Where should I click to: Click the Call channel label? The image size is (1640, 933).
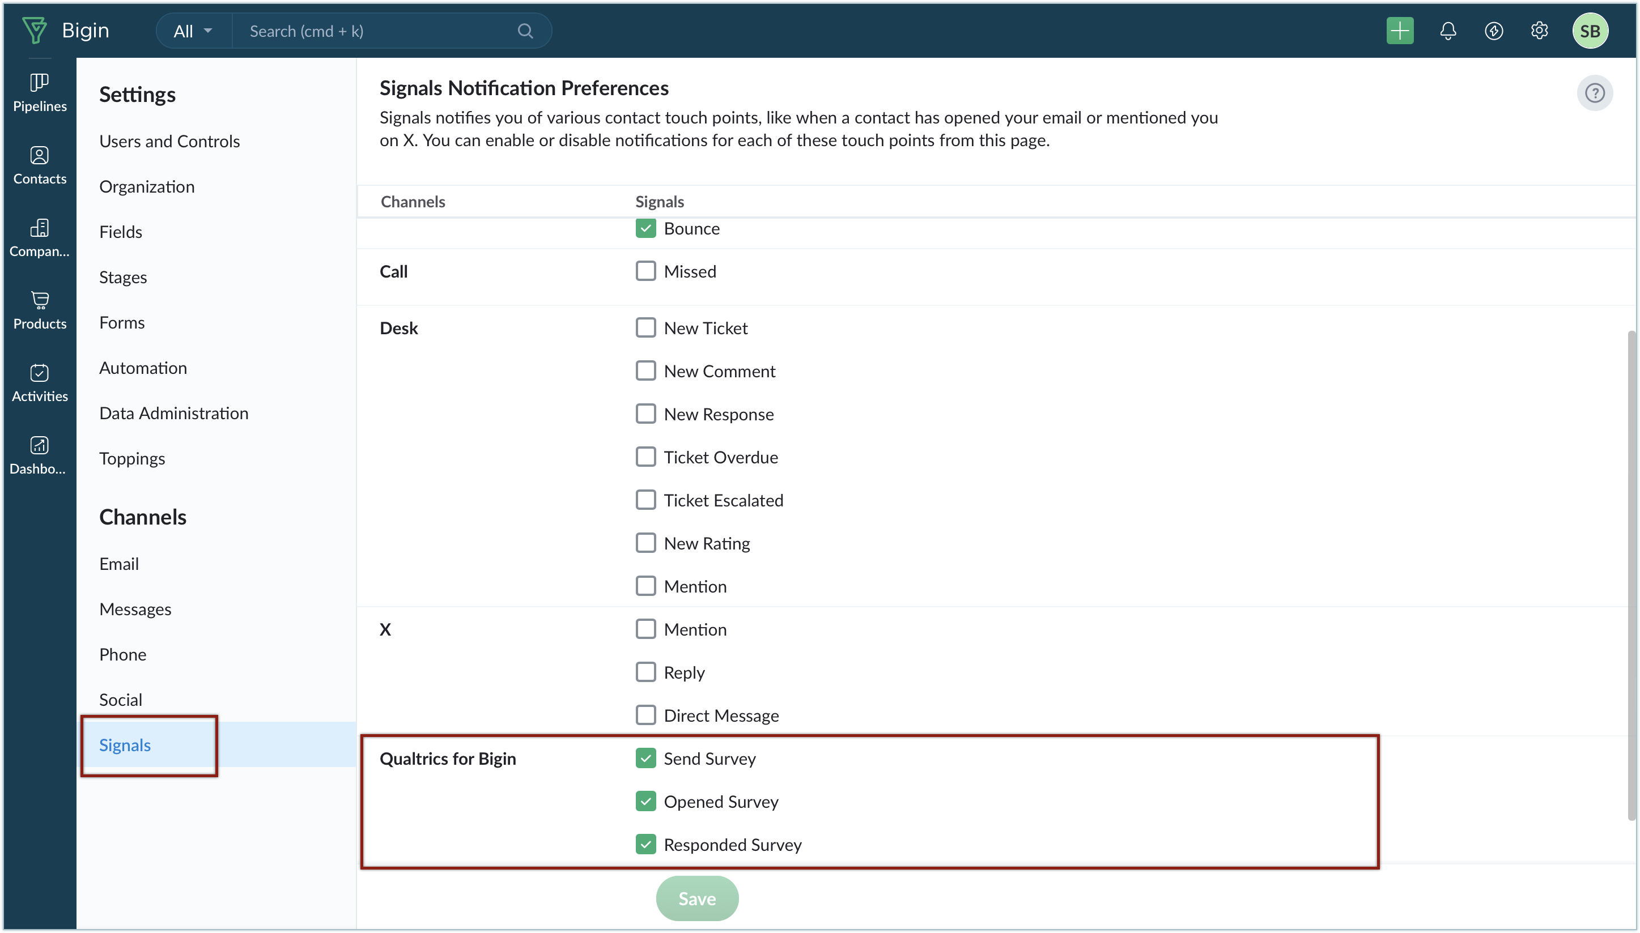pyautogui.click(x=393, y=271)
